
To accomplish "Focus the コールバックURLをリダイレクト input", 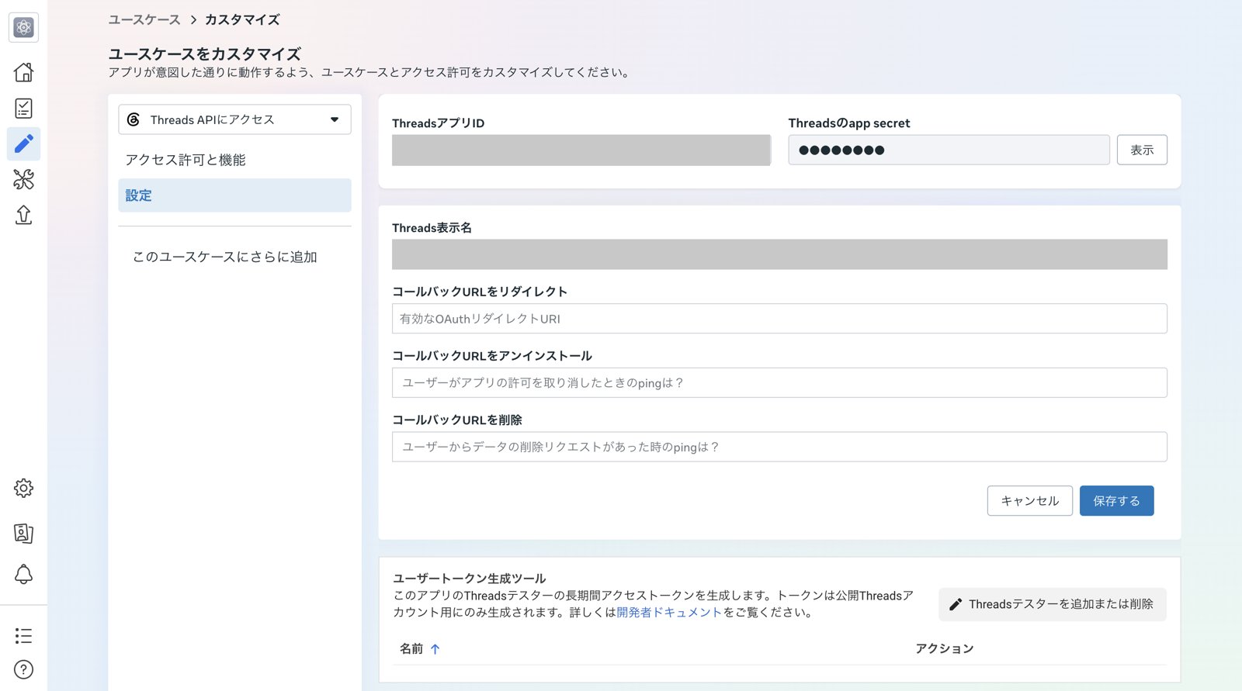I will 779,319.
